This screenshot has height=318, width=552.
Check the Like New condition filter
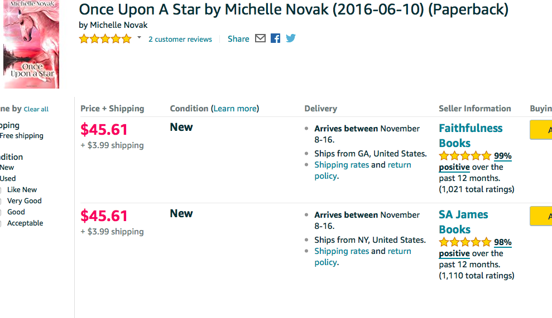[x=1, y=190]
